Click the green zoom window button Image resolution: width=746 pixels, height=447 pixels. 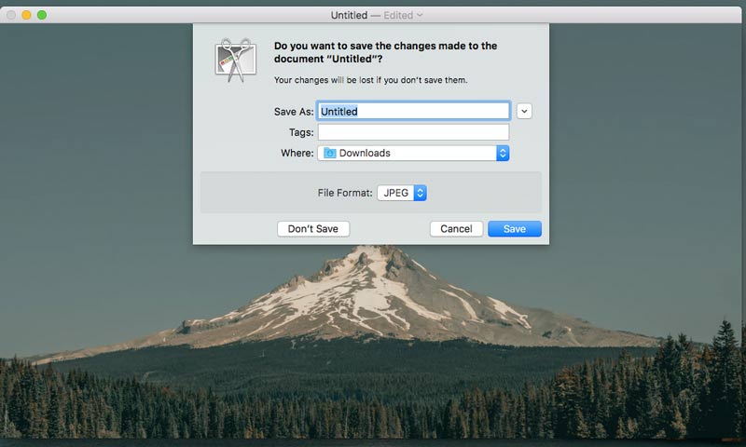42,15
